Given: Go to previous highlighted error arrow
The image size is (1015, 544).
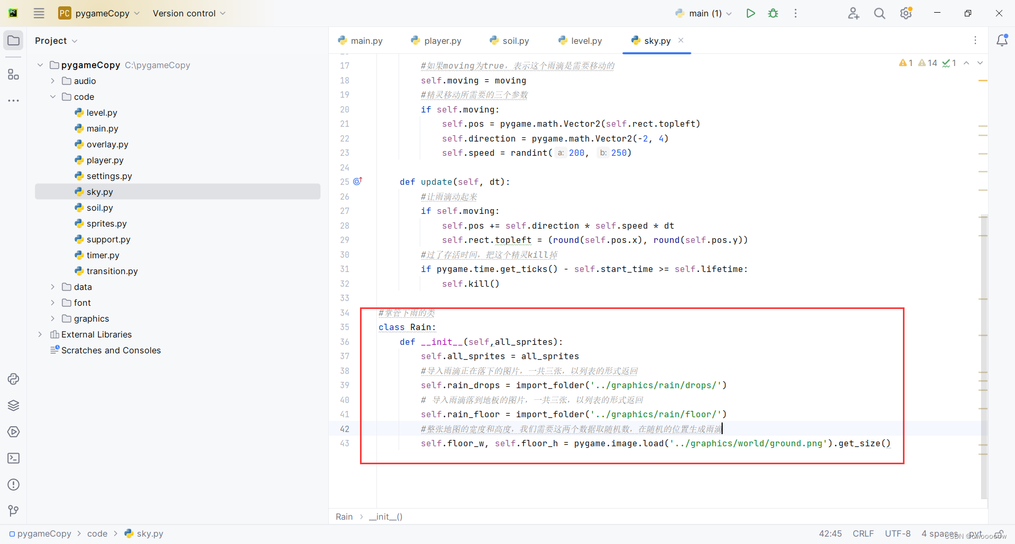Looking at the screenshot, I should [x=966, y=63].
